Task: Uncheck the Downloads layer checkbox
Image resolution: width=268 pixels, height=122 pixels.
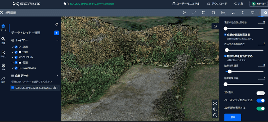Action: pyautogui.click(x=16, y=68)
